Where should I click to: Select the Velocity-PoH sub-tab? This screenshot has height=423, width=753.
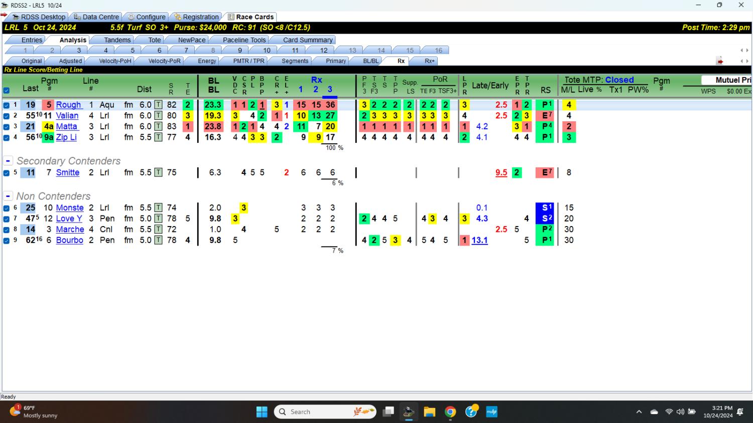click(115, 61)
